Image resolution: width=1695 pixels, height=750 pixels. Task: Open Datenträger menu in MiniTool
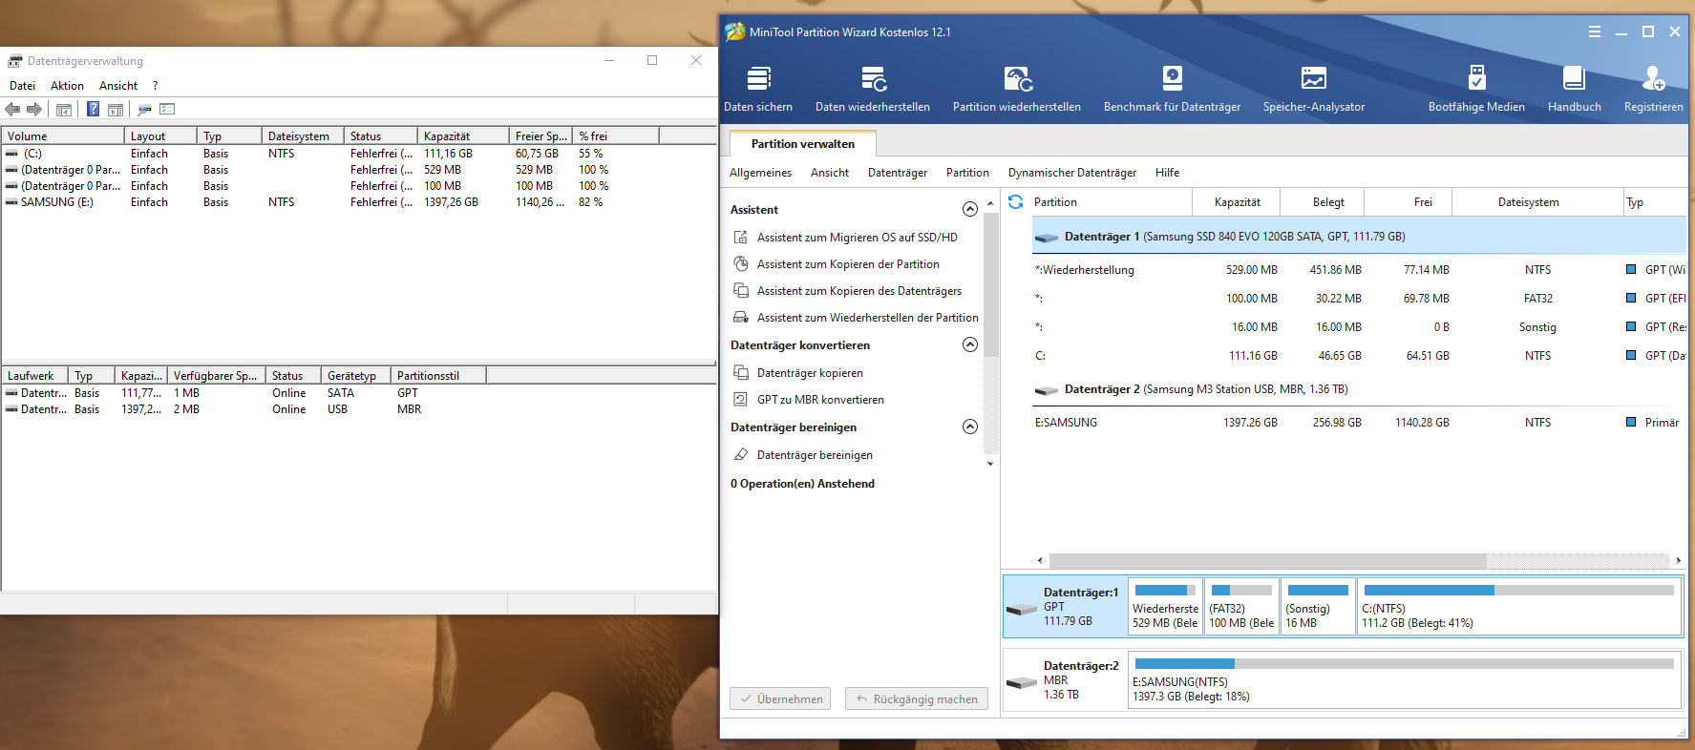point(898,173)
